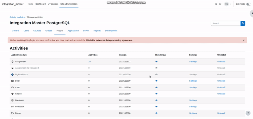253x119 pixels.
Task: Click the Manage activities breadcrumb text
Action: (x=35, y=17)
